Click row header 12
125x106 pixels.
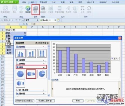click(x=2, y=62)
